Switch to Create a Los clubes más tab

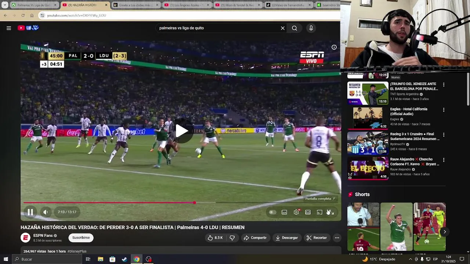(x=136, y=5)
